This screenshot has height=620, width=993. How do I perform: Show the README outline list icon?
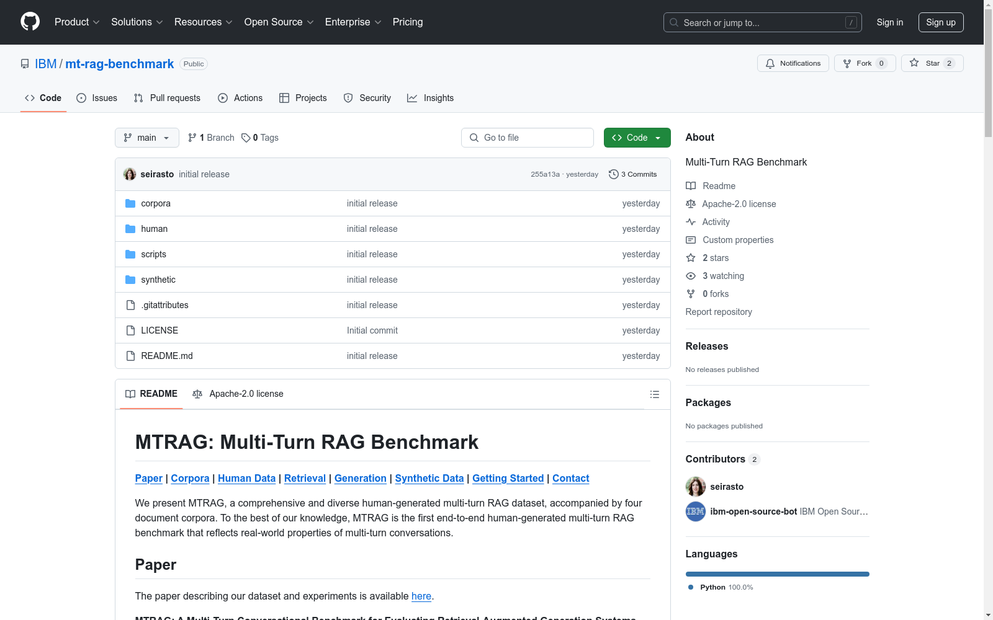tap(654, 394)
